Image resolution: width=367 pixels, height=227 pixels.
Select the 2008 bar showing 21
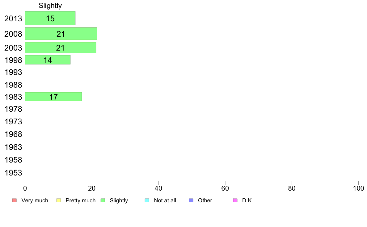[61, 34]
